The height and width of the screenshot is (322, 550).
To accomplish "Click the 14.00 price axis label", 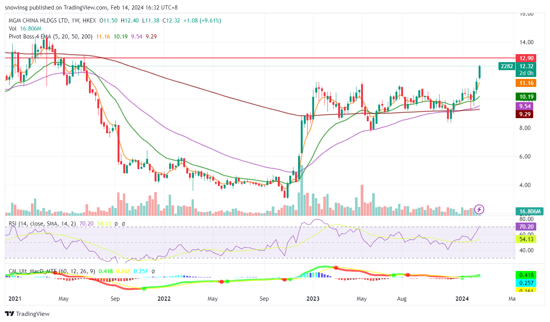I will [526, 42].
